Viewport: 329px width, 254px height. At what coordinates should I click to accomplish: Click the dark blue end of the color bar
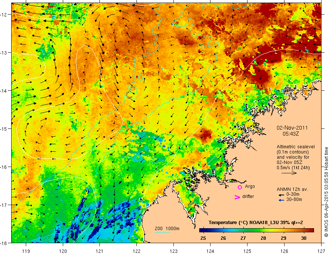coord(202,230)
